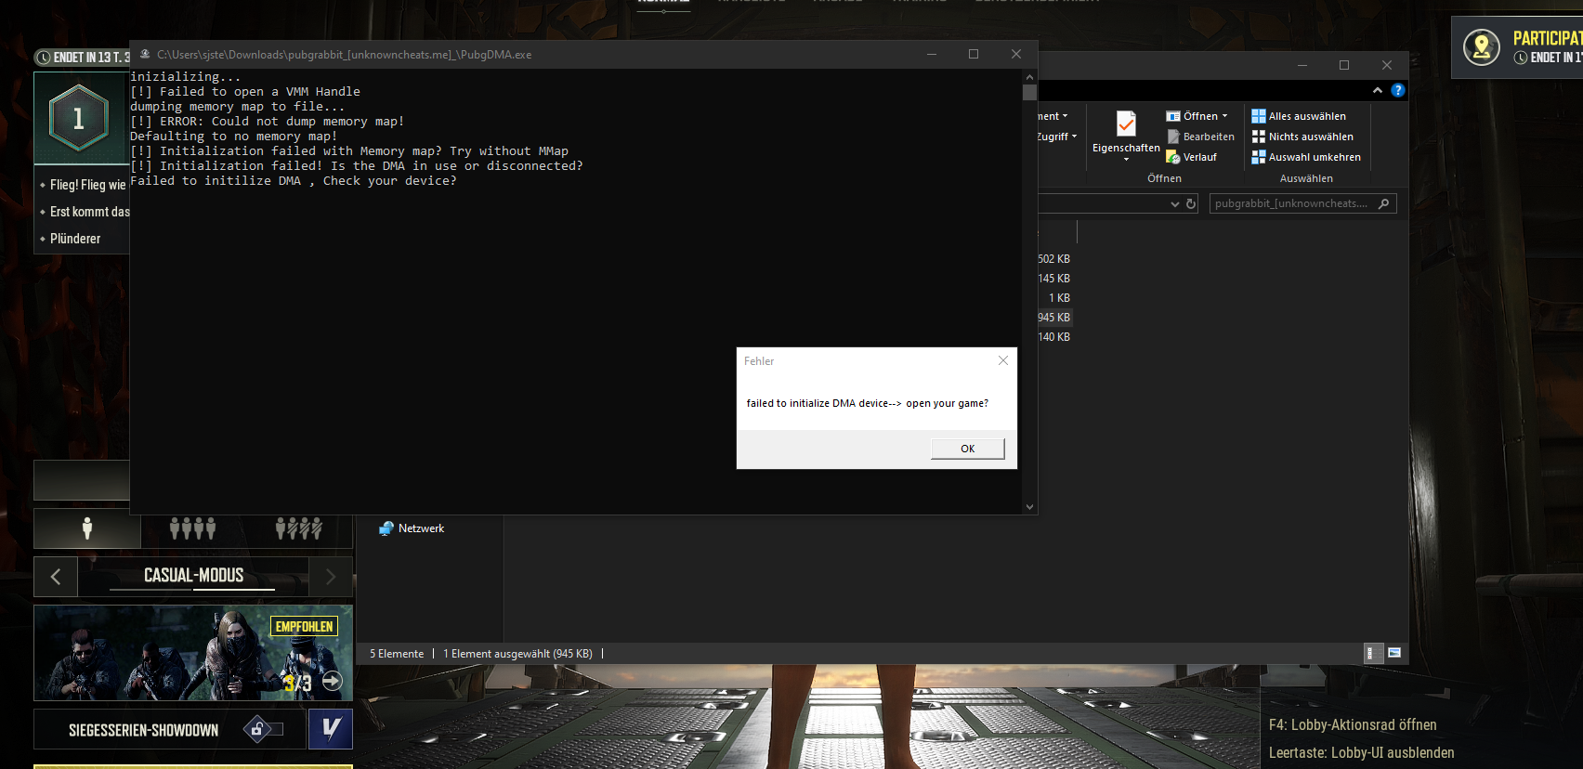Image resolution: width=1583 pixels, height=769 pixels.
Task: Select solo player mode icon in game lobby
Action: point(87,528)
